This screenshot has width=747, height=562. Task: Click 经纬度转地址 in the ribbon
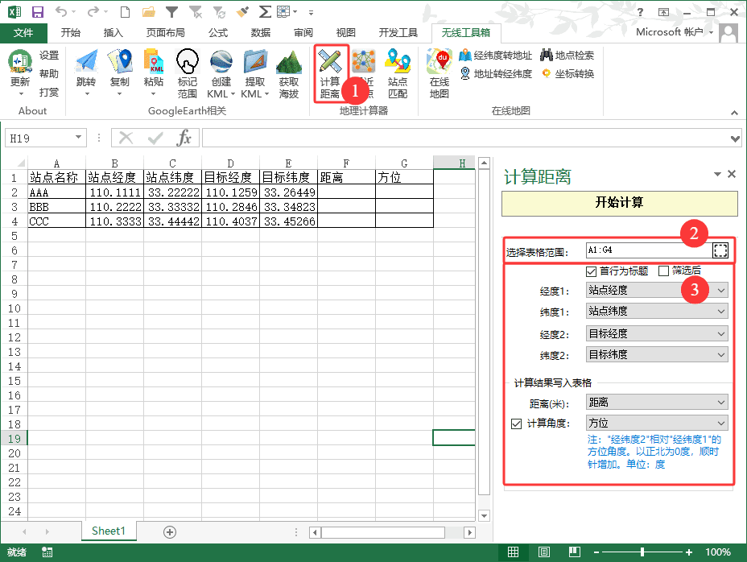[x=496, y=56]
